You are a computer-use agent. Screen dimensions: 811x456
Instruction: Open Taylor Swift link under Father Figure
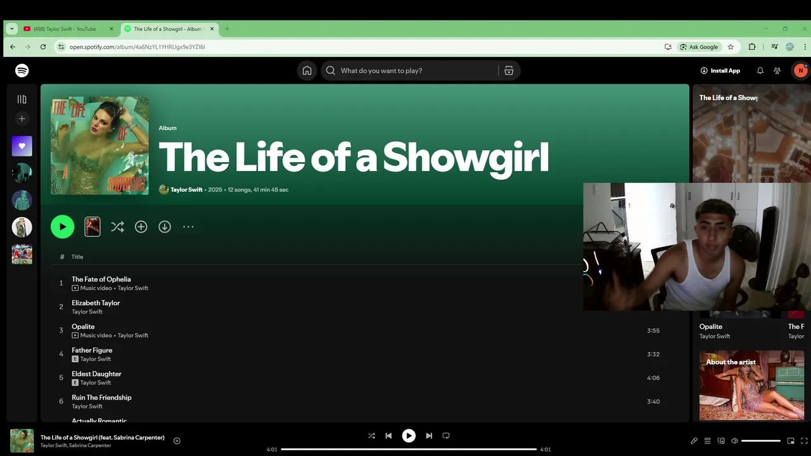(96, 359)
